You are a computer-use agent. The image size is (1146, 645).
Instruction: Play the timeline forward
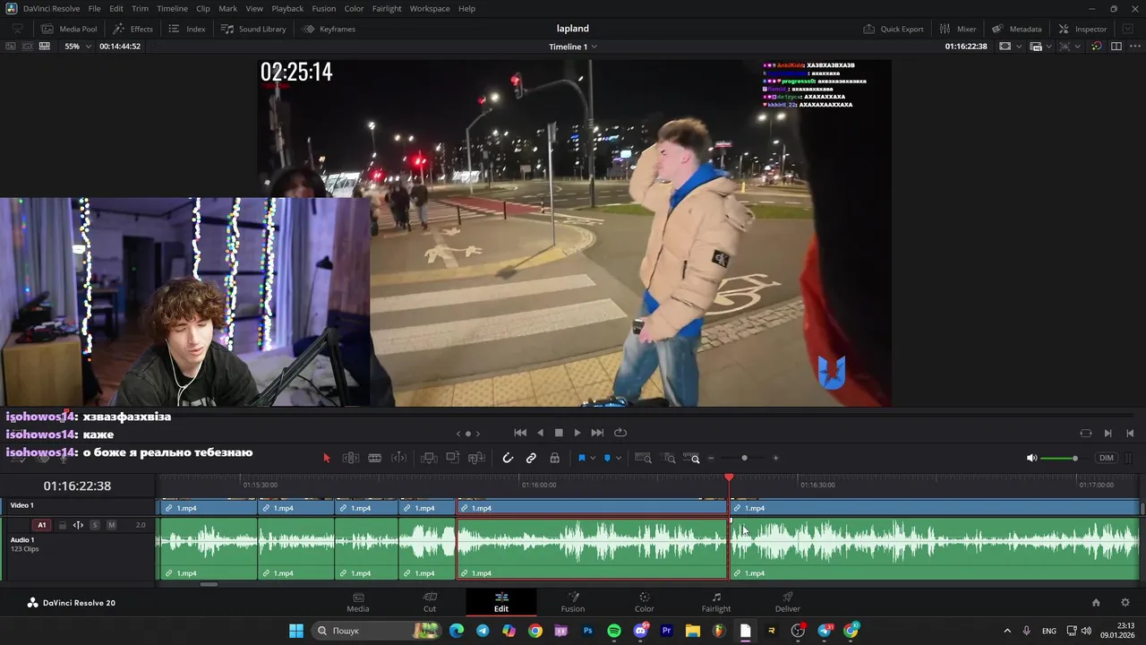click(x=577, y=433)
